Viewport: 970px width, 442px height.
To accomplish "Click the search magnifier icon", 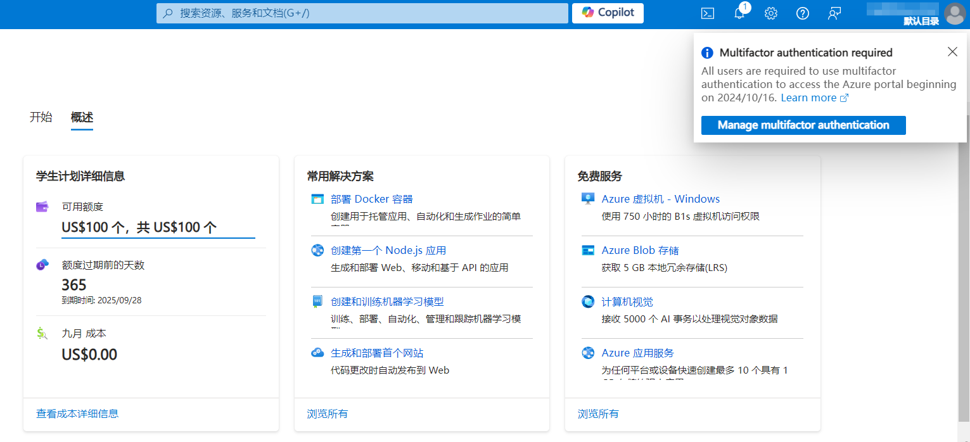I will pos(168,13).
